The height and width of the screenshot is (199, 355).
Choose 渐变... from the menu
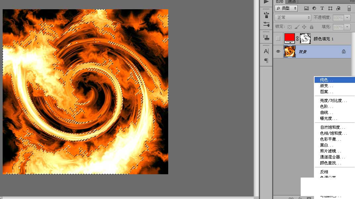(x=334, y=86)
